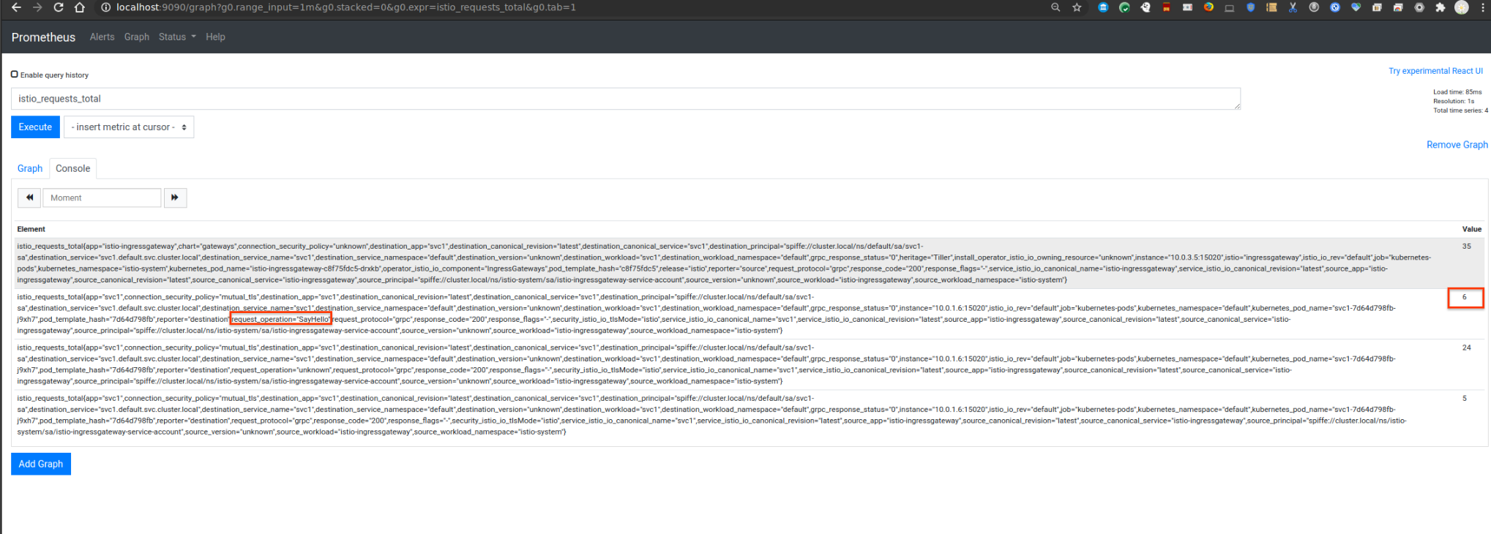Screen dimensions: 1491x534
Task: Select the Console tab
Action: [73, 168]
